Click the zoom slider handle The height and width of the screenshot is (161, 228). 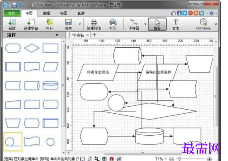coord(179,159)
